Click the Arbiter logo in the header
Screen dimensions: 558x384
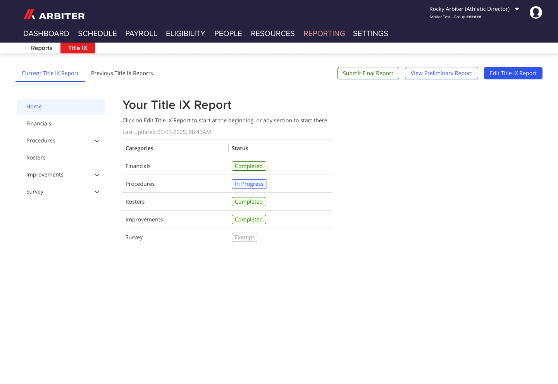tap(54, 15)
